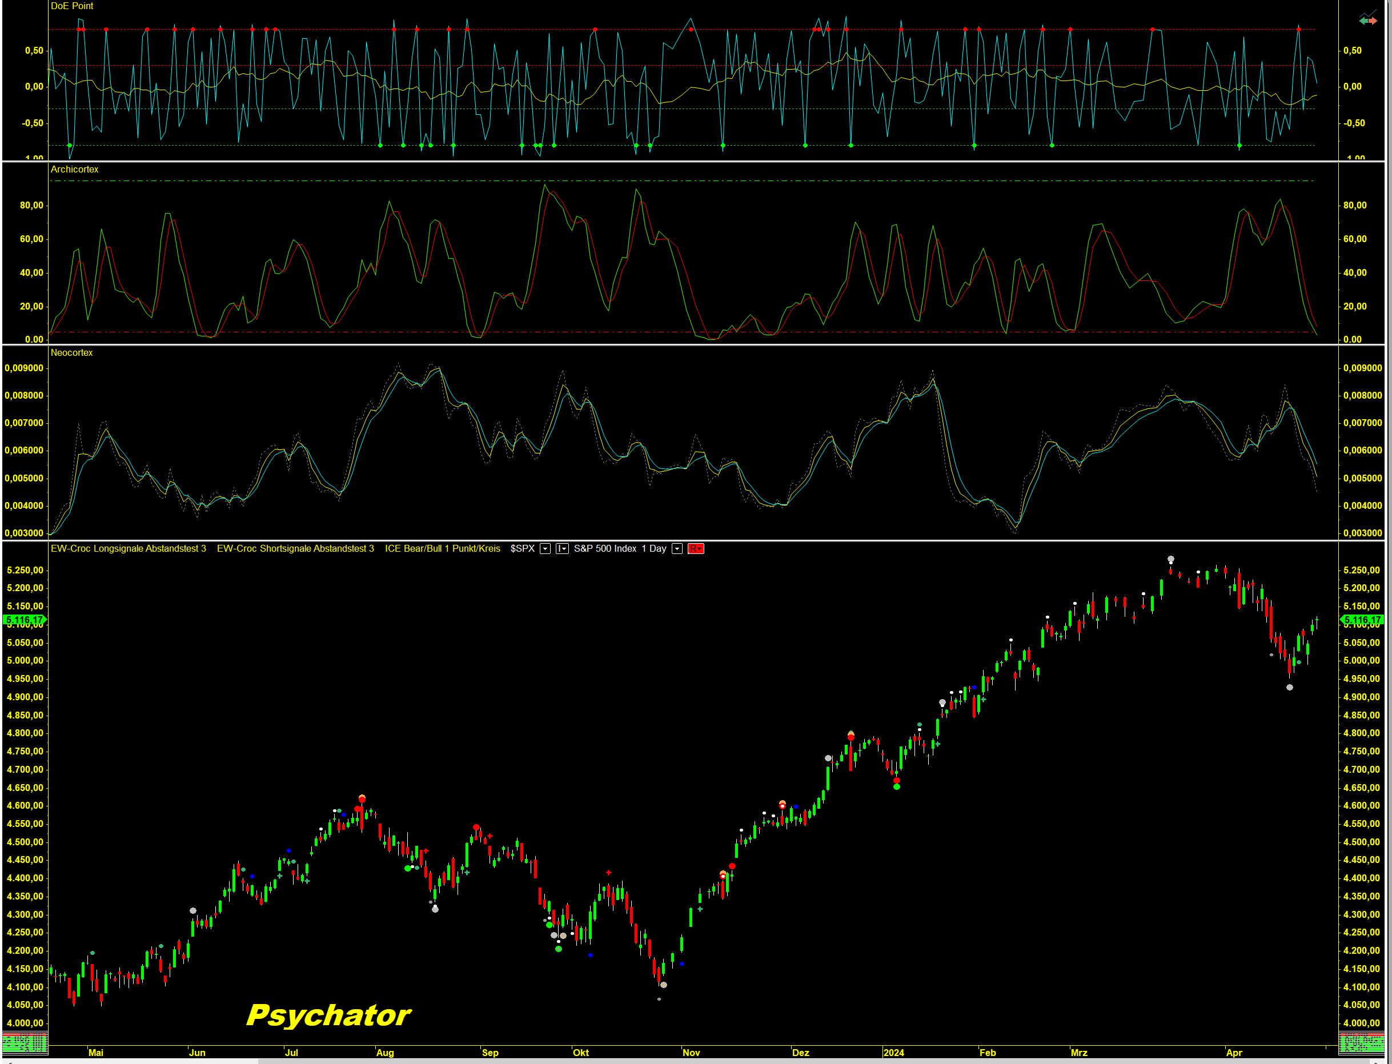Click the Archicortex indicator title
1392x1064 pixels.
[x=74, y=169]
